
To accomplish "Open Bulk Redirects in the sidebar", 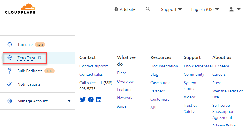I will (30, 71).
